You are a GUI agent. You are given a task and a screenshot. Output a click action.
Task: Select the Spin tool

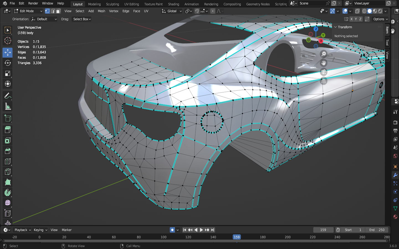(7, 193)
